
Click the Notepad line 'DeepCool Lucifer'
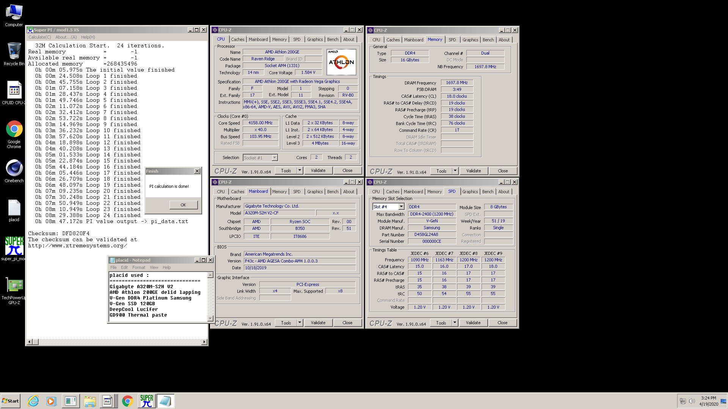point(134,309)
